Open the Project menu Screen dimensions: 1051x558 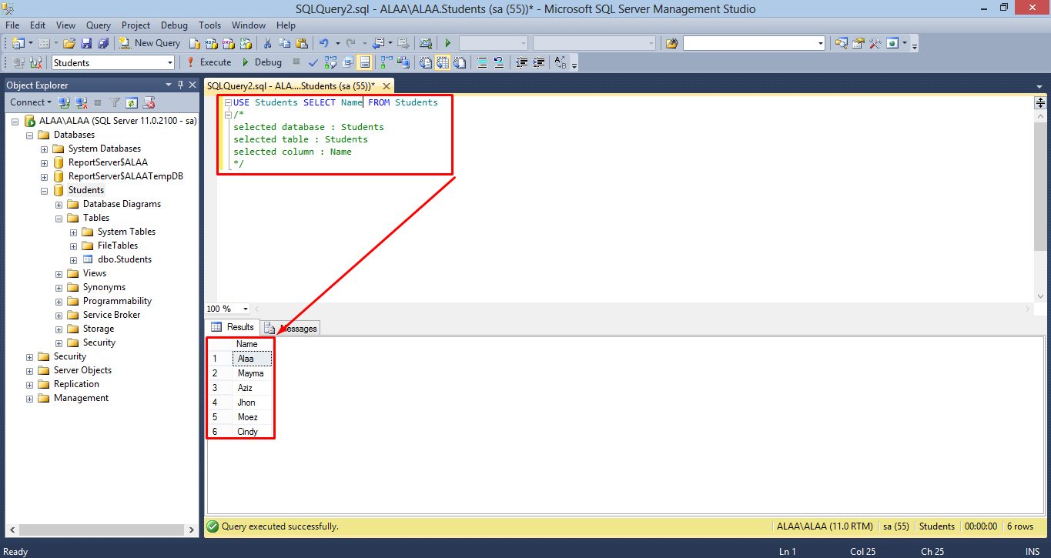pos(136,25)
